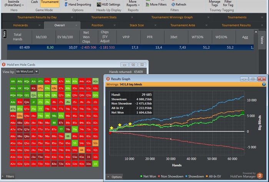Viewport: 269px width, 182px height.
Task: Click the Winnings 5431,8 big blinds bar
Action: (x=186, y=84)
